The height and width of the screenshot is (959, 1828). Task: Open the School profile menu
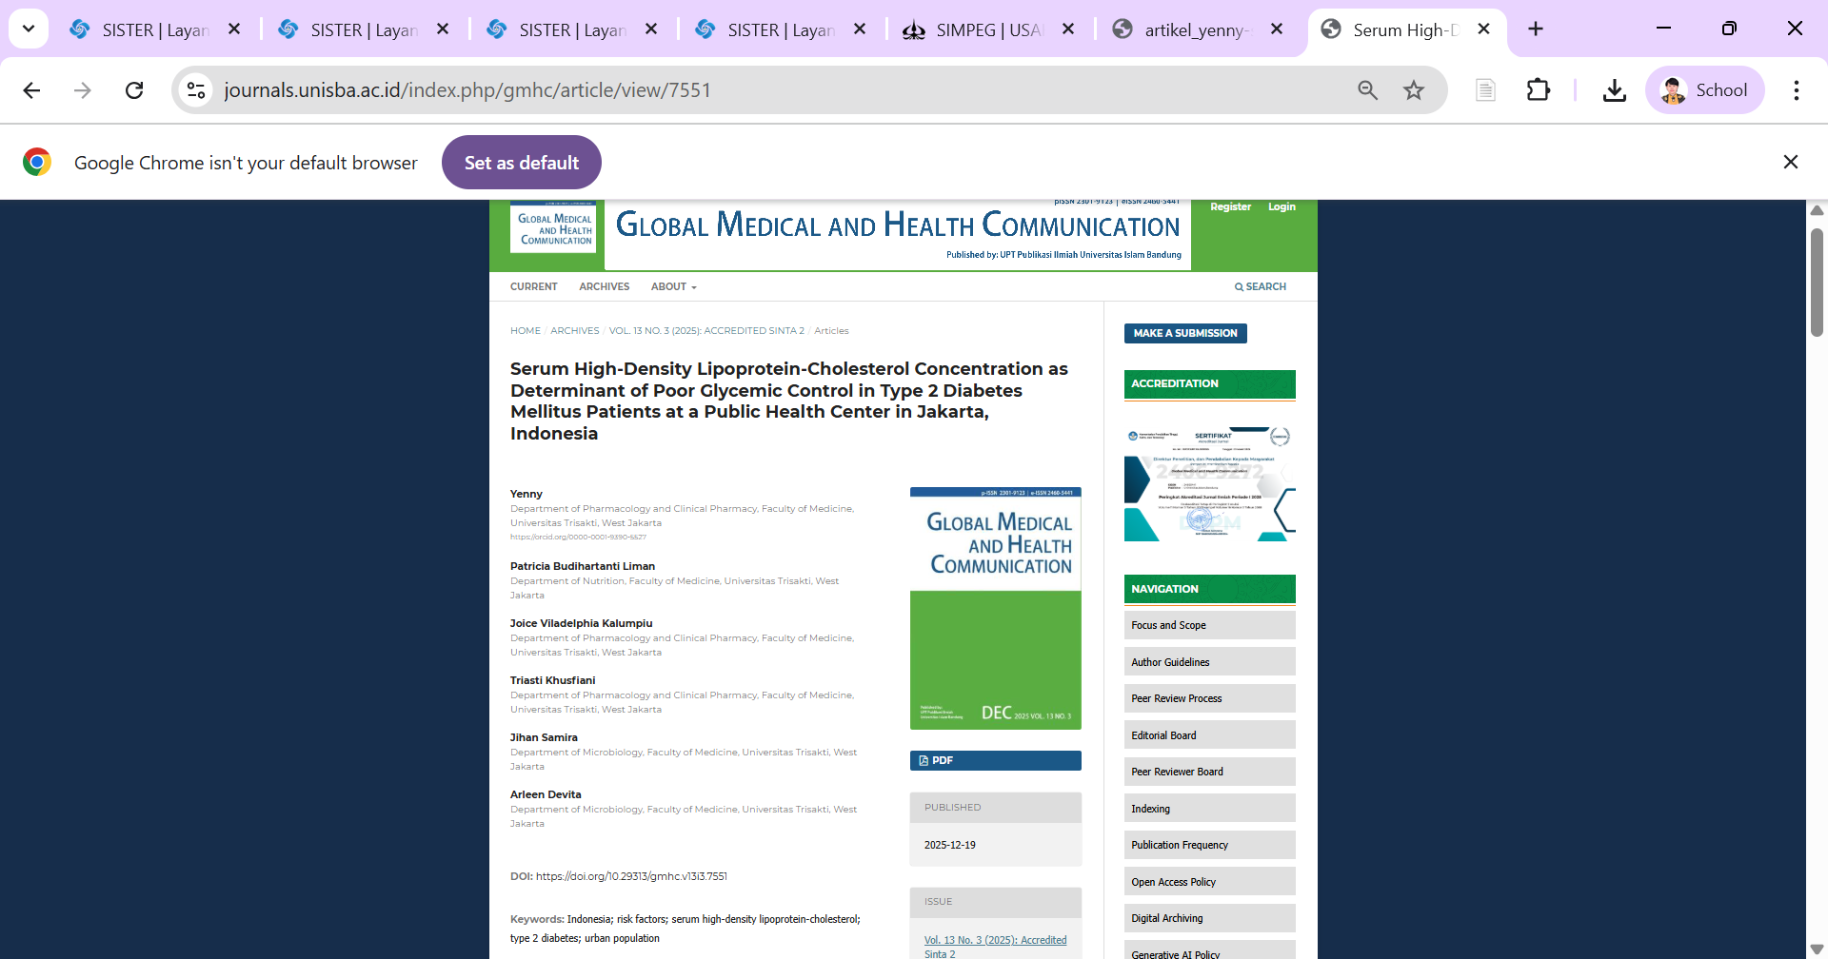tap(1704, 90)
